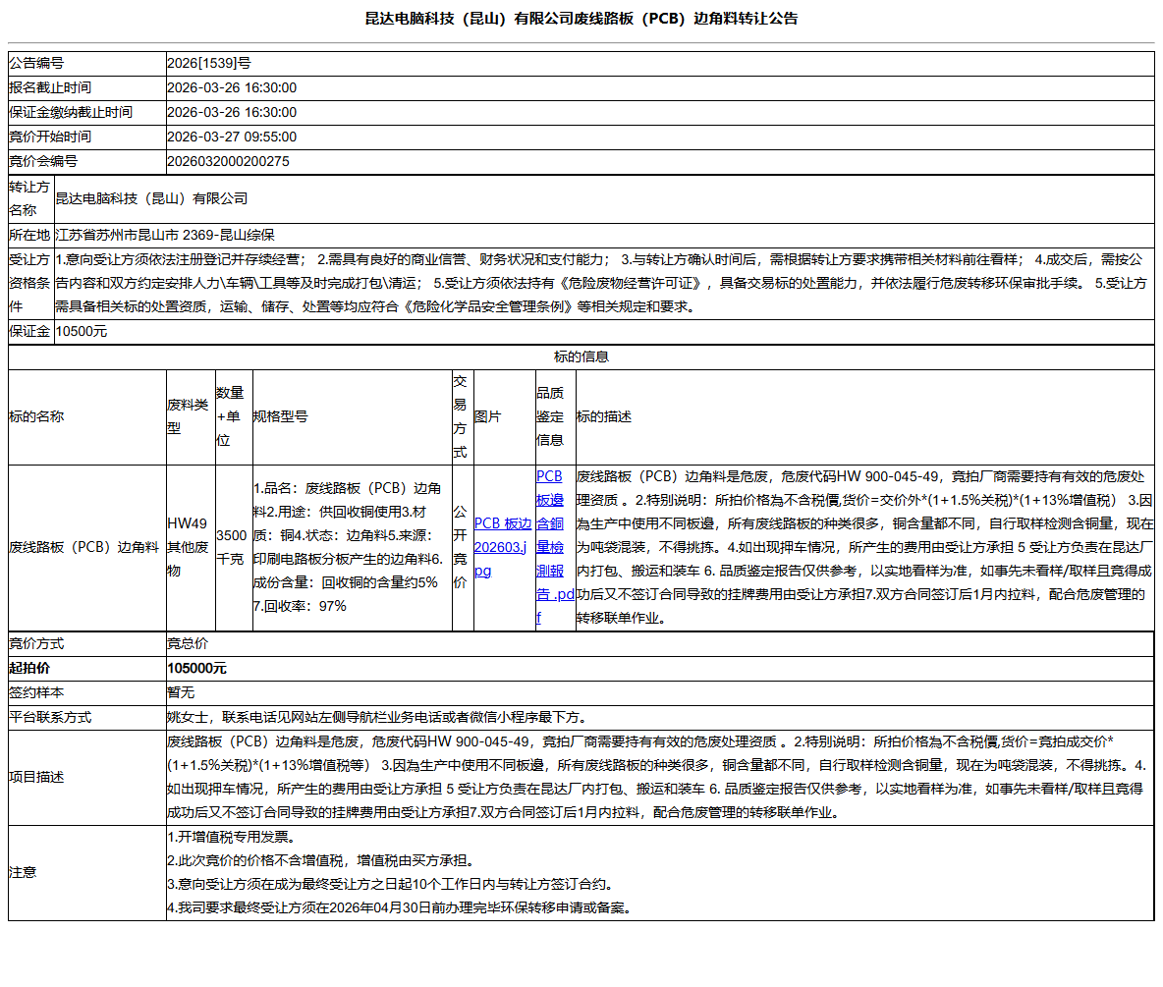
Task: Click the 保证金缴纳截止时间 row label
Action: click(x=70, y=113)
